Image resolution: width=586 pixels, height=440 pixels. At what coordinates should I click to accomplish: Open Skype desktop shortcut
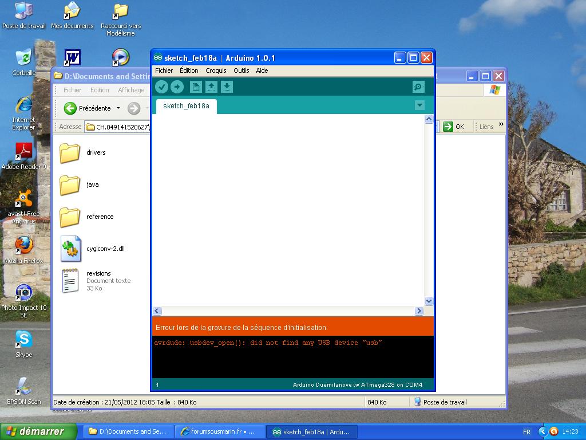[23, 340]
